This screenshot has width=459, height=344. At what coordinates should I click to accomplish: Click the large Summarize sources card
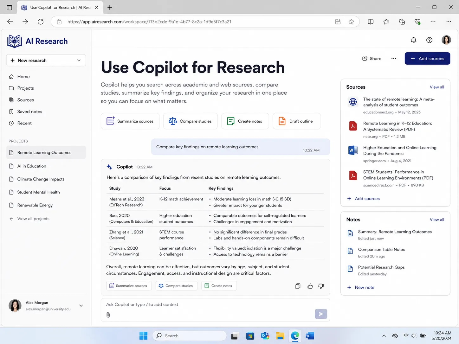pyautogui.click(x=130, y=121)
